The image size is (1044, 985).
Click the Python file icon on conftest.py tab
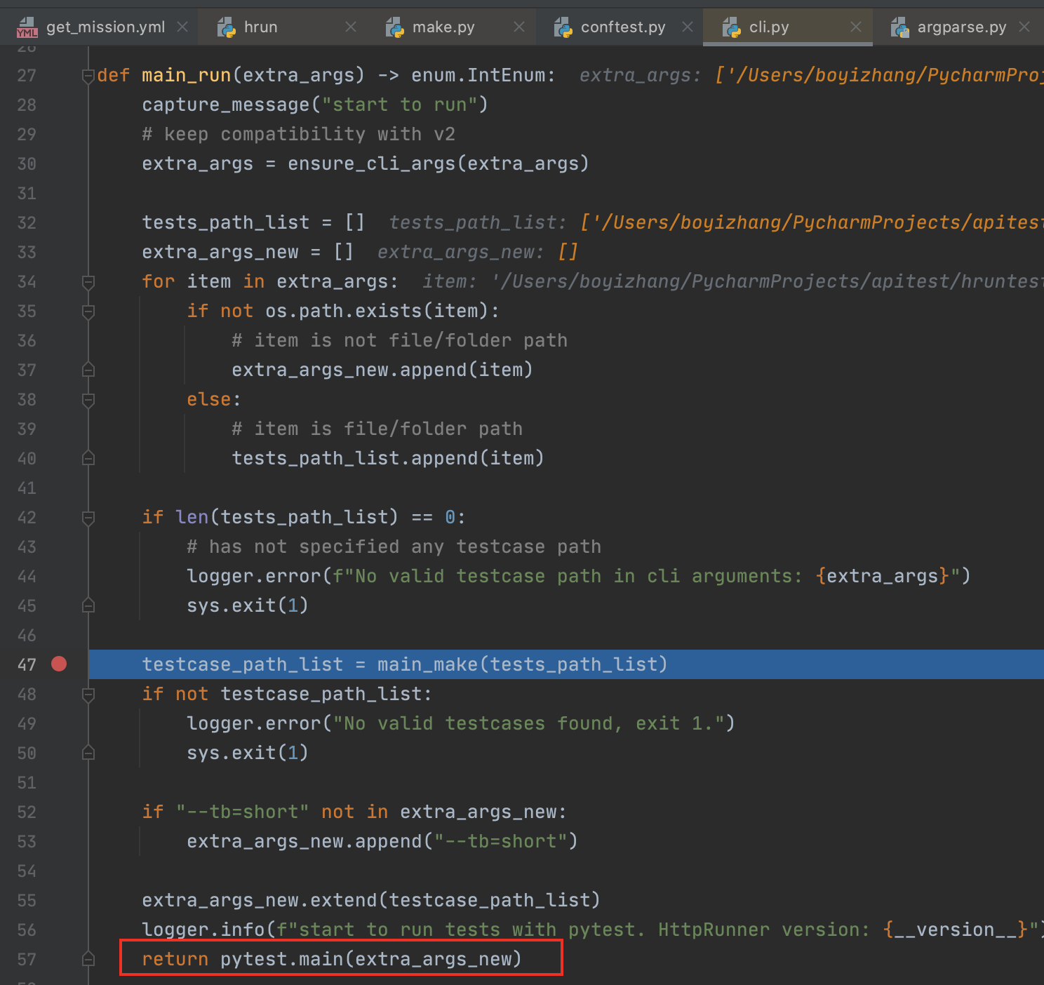coord(563,27)
